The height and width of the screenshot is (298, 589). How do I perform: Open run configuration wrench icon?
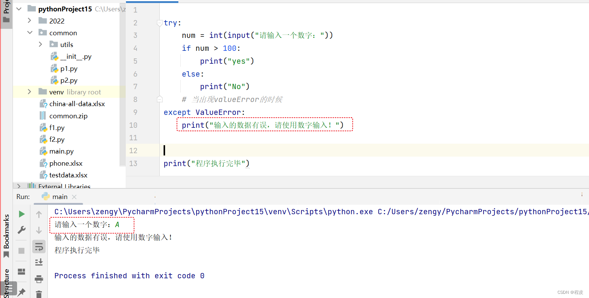coord(22,230)
